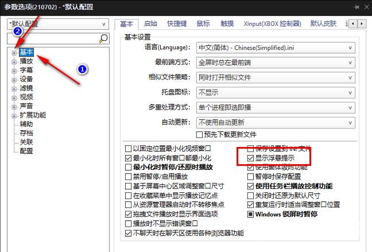Uncheck 最小化时所有窗口都最小化 option

(128, 157)
